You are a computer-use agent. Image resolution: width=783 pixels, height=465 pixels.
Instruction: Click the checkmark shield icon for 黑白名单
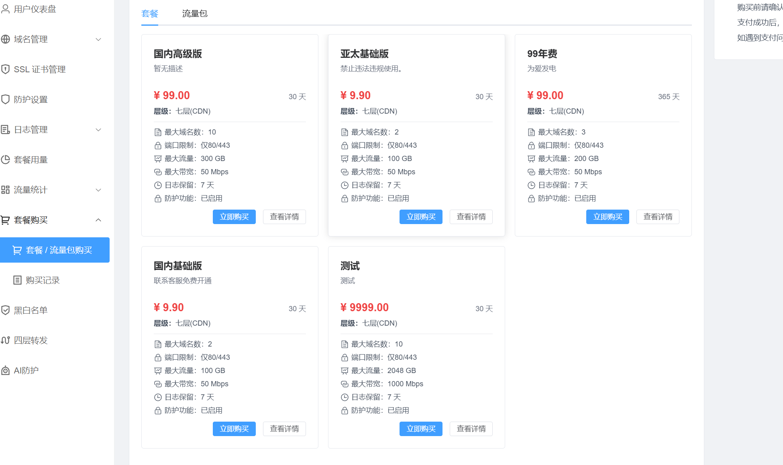coord(5,310)
